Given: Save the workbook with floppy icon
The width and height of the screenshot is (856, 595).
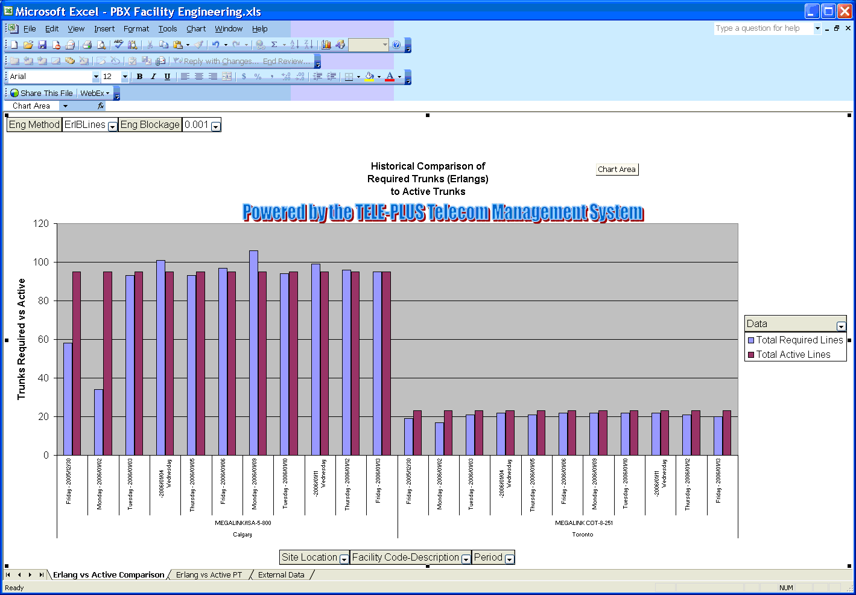Looking at the screenshot, I should [42, 45].
